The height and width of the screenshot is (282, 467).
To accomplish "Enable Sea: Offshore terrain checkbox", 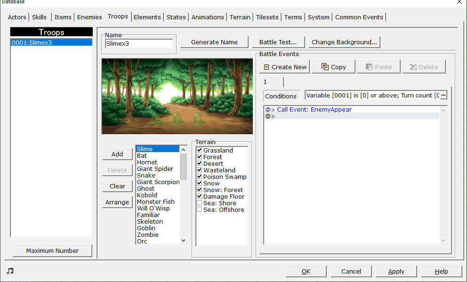I will (x=200, y=209).
